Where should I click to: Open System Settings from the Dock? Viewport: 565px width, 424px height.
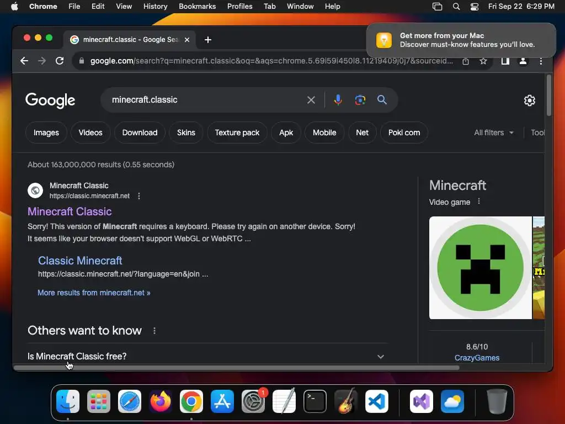click(253, 401)
